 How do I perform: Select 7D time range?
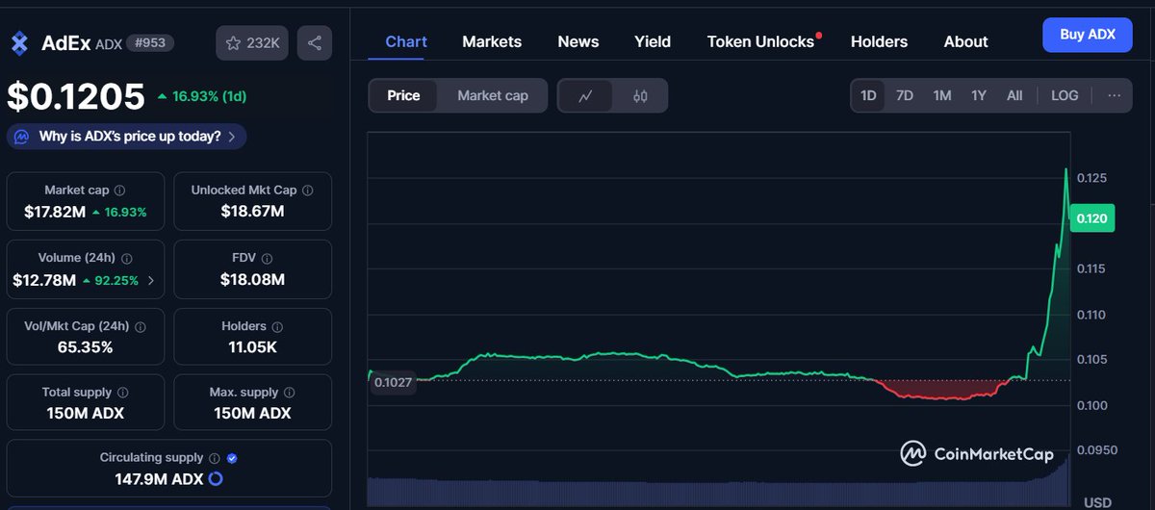pyautogui.click(x=905, y=95)
